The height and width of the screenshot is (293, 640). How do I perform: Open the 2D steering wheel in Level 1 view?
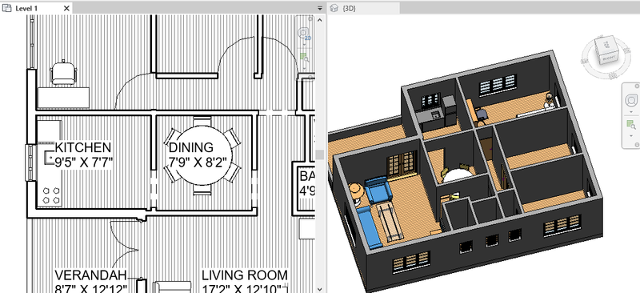coord(304,33)
